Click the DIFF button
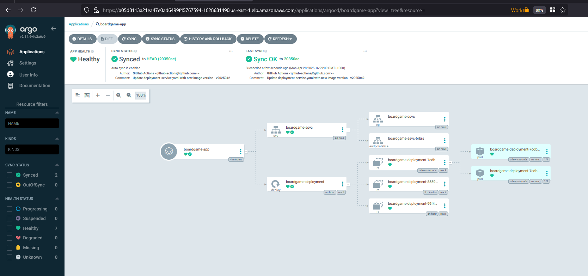The height and width of the screenshot is (276, 588). click(x=107, y=39)
